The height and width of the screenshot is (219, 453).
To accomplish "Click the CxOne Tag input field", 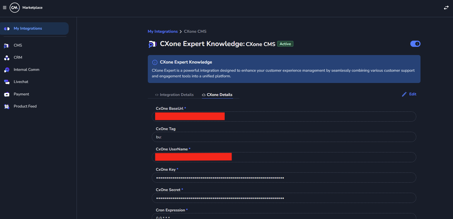I will 284,137.
